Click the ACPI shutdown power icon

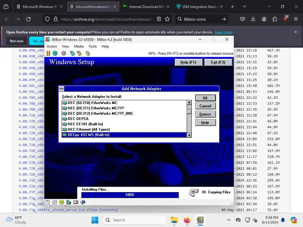coord(64,53)
